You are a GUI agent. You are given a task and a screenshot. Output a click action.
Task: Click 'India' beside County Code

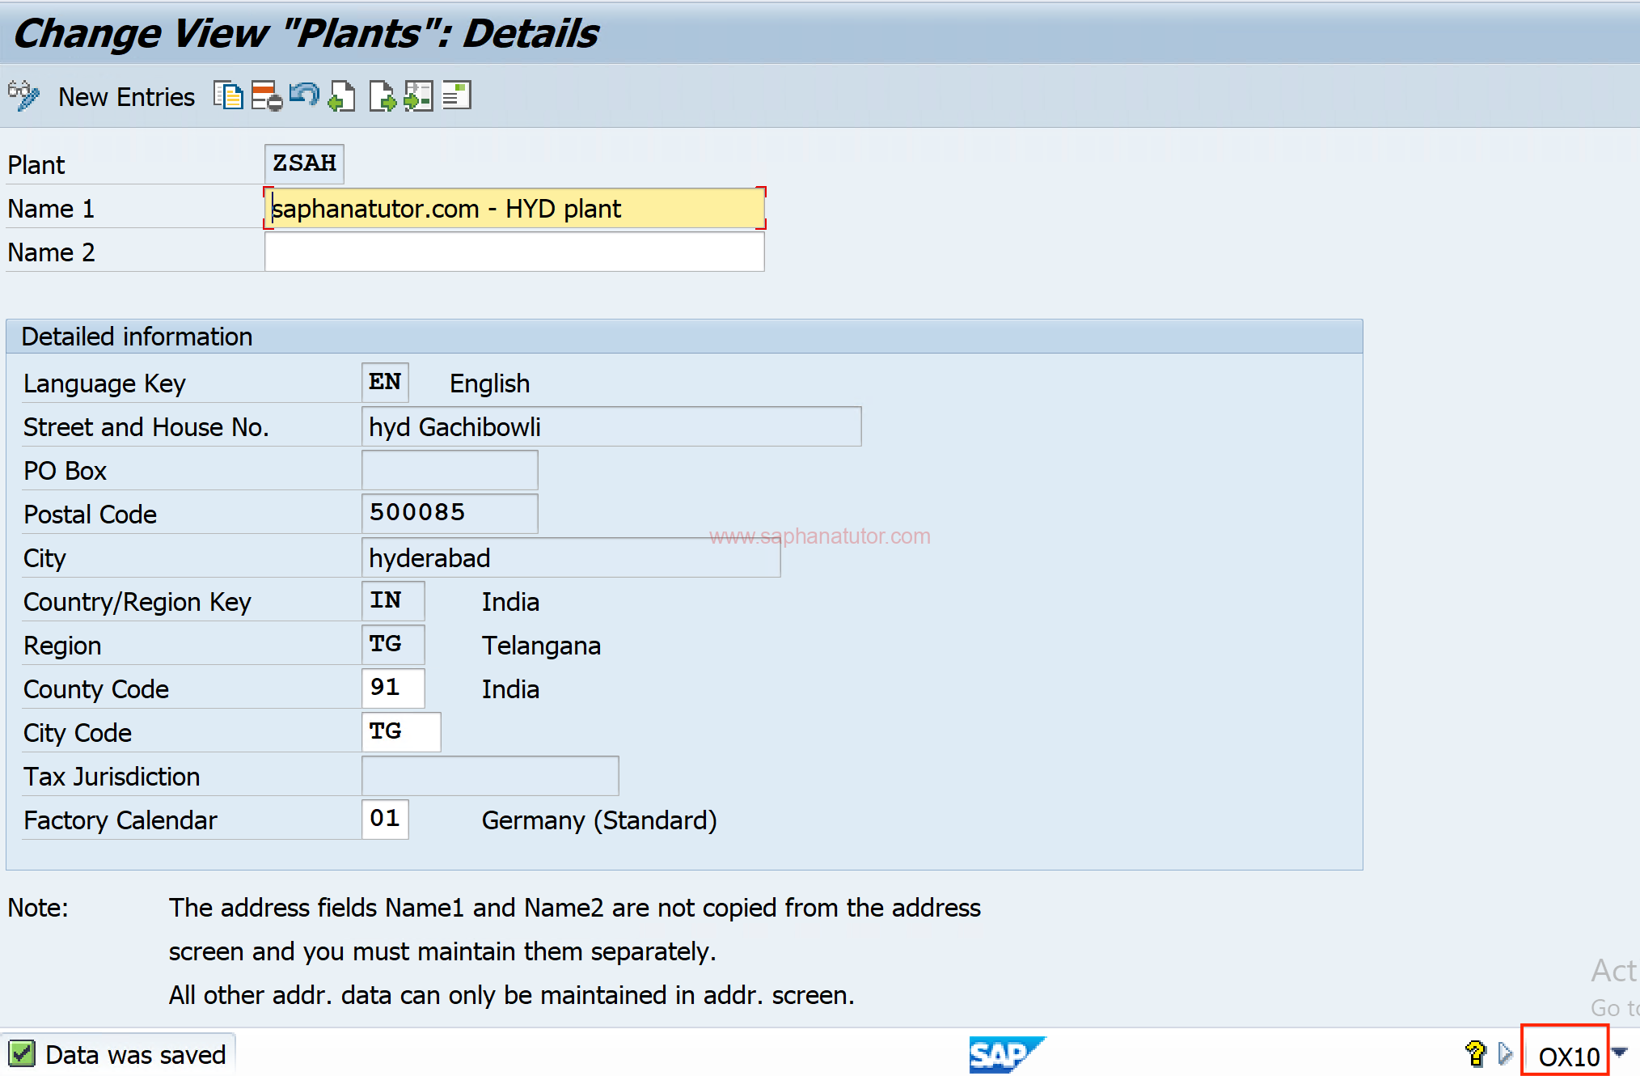(x=510, y=689)
